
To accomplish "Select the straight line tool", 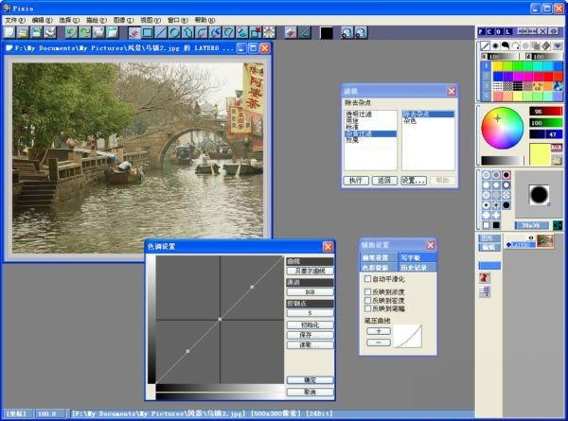I will click(x=161, y=33).
